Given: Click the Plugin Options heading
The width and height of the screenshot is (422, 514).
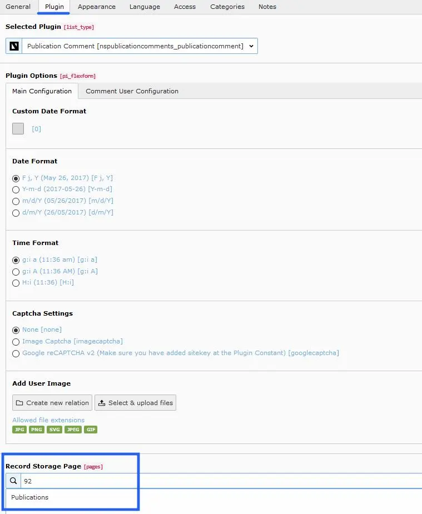Looking at the screenshot, I should pyautogui.click(x=32, y=76).
